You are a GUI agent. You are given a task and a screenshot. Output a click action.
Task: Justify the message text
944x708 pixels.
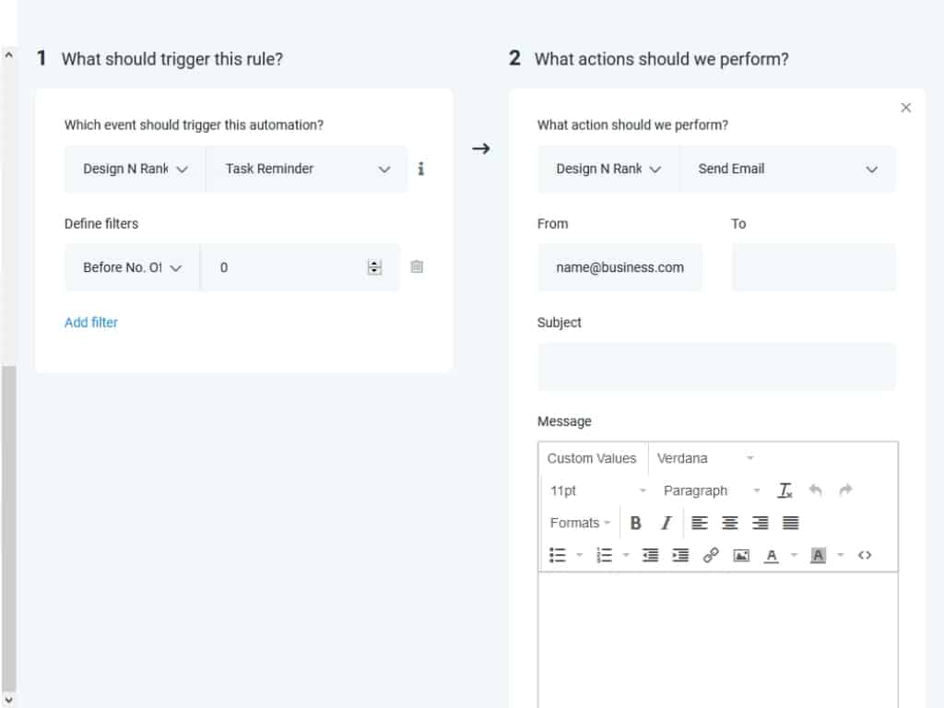(x=790, y=523)
